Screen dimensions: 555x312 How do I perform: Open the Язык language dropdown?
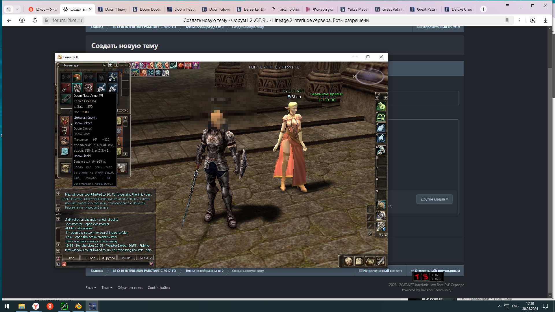91,288
